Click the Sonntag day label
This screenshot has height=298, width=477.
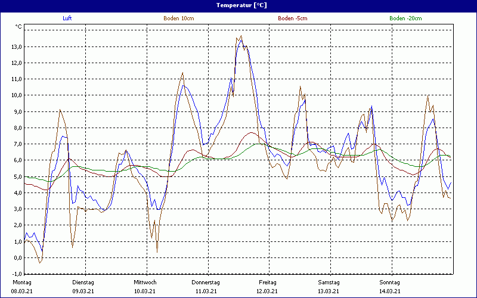click(390, 283)
